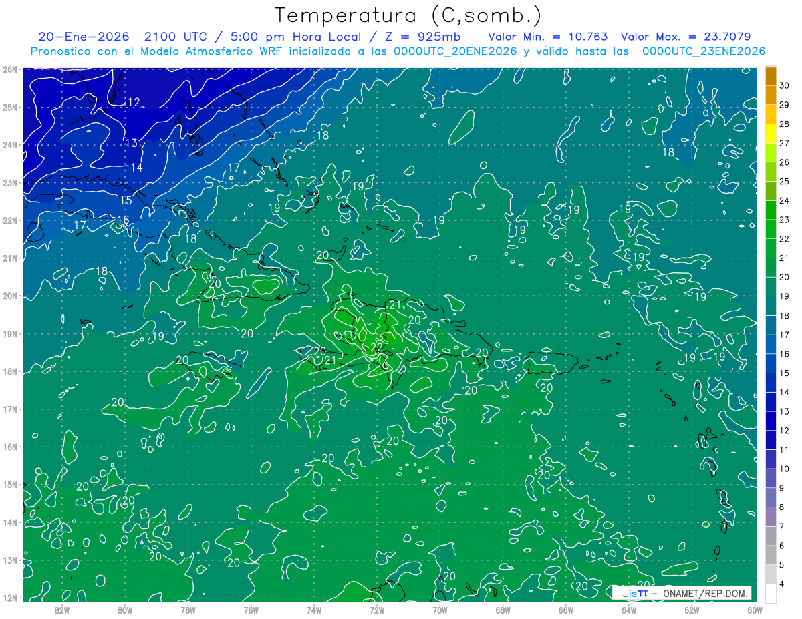Screen dimensions: 802x619
Task: Click the 15 contour label on the map
Action: [x=126, y=200]
